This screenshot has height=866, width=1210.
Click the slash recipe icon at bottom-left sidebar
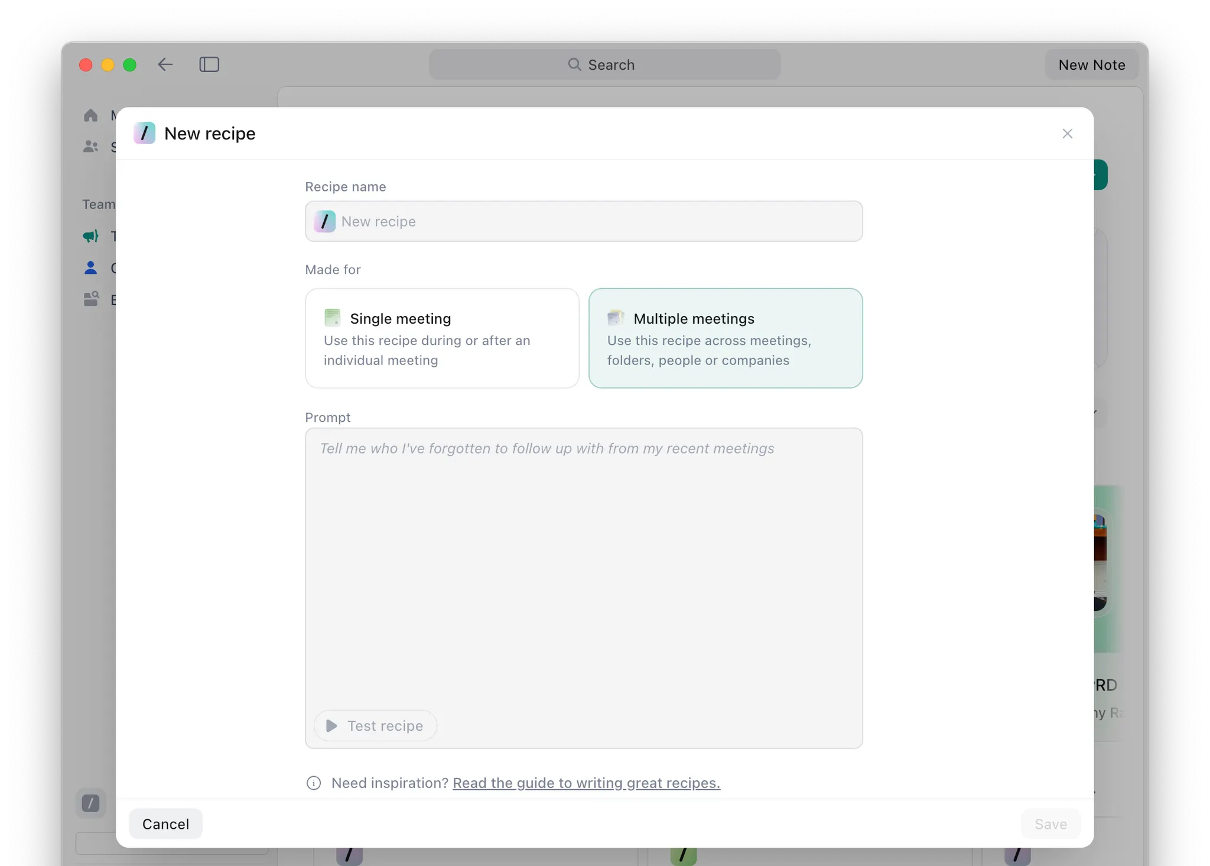coord(90,803)
